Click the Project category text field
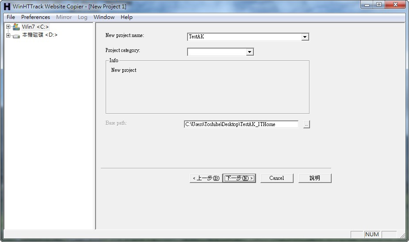Viewport: 409px width, 242px height. click(217, 52)
